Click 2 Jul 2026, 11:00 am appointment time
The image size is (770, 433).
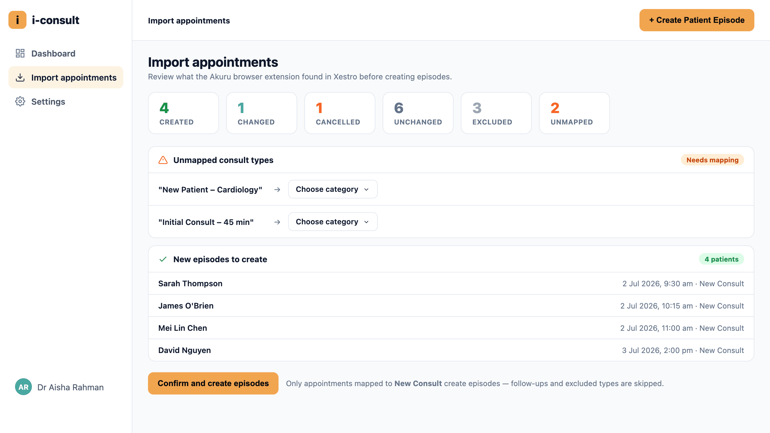pyautogui.click(x=657, y=328)
